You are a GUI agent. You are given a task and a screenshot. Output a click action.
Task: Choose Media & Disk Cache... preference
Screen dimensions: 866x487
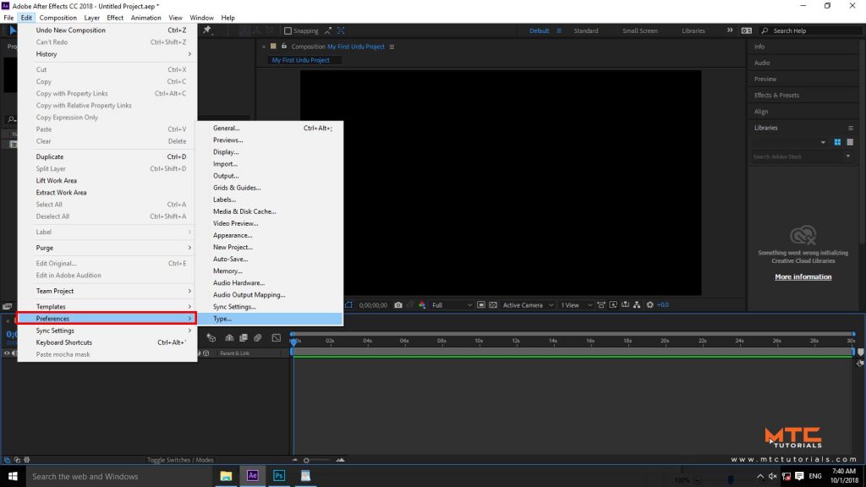270,211
